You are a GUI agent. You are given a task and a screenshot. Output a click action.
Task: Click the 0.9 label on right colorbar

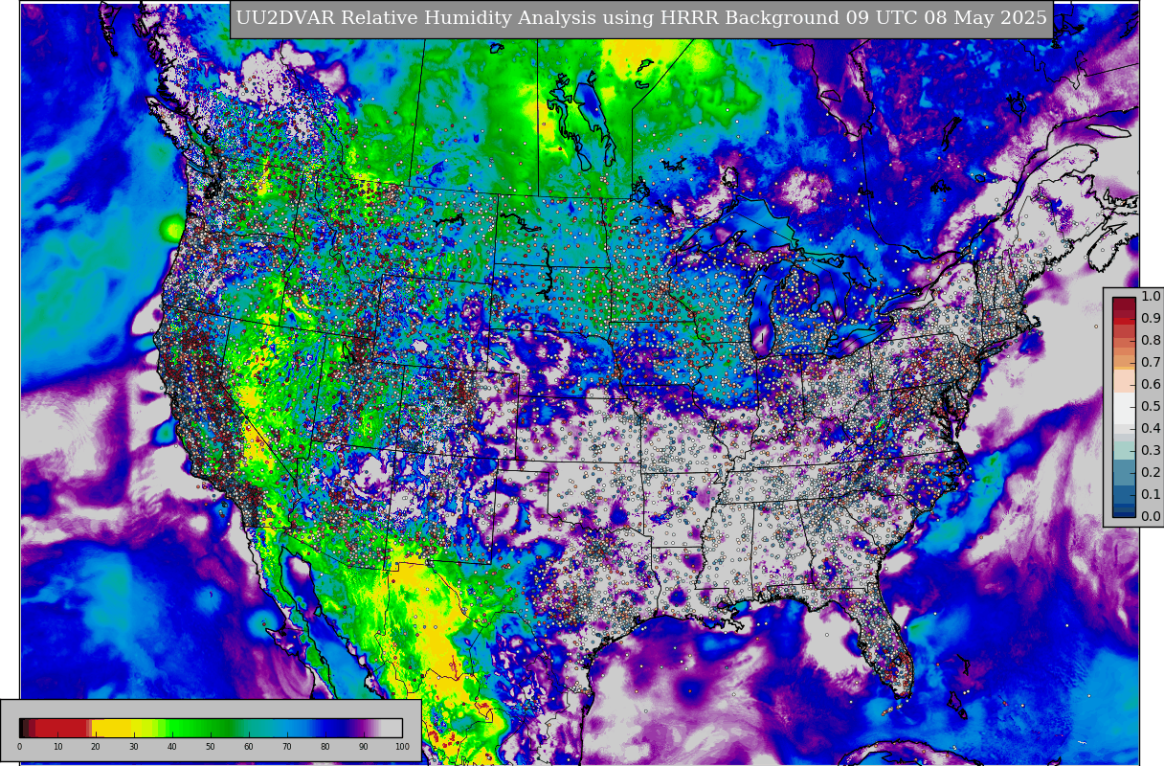(1151, 319)
